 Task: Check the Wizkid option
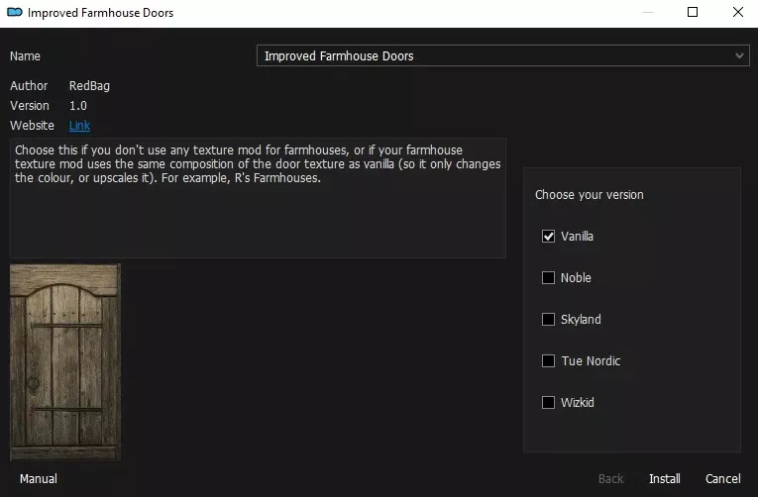click(x=548, y=402)
